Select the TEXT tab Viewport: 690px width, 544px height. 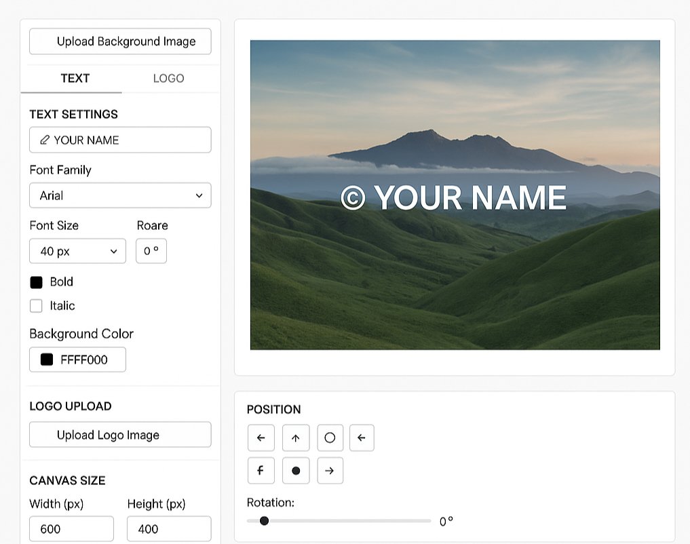pyautogui.click(x=75, y=78)
